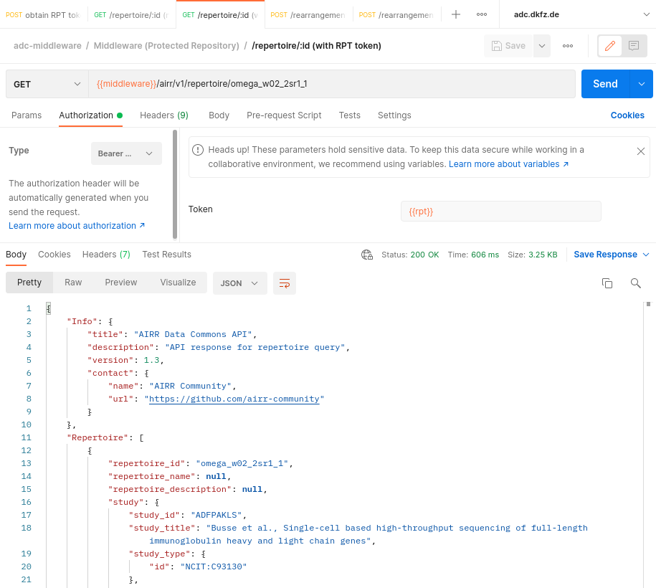Search response with magnifier icon
The image size is (656, 588).
635,283
